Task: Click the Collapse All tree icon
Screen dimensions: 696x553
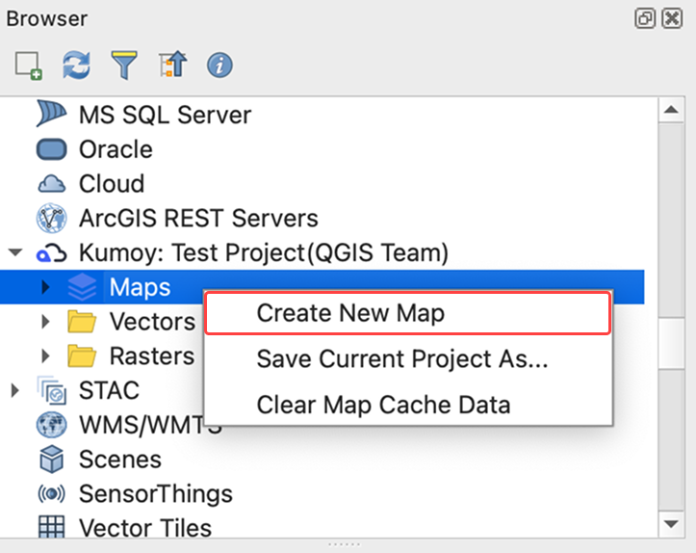Action: click(x=172, y=65)
